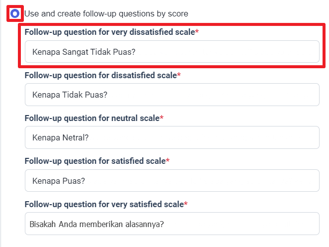The image size is (329, 247).
Task: Click the "Follow-up question for satisfied scale" label
Action: tap(94, 161)
